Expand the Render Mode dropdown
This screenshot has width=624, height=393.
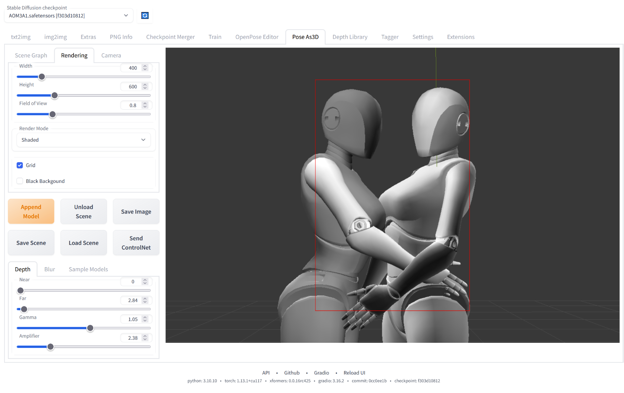(x=84, y=140)
